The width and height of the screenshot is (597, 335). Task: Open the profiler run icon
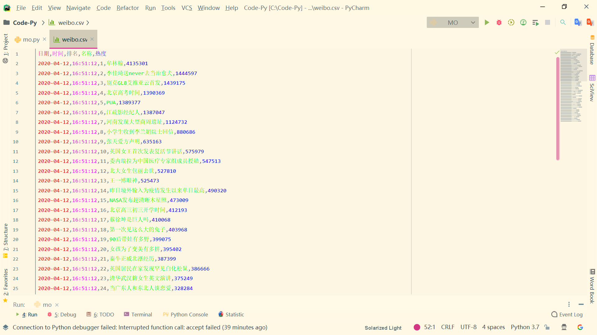click(x=523, y=22)
